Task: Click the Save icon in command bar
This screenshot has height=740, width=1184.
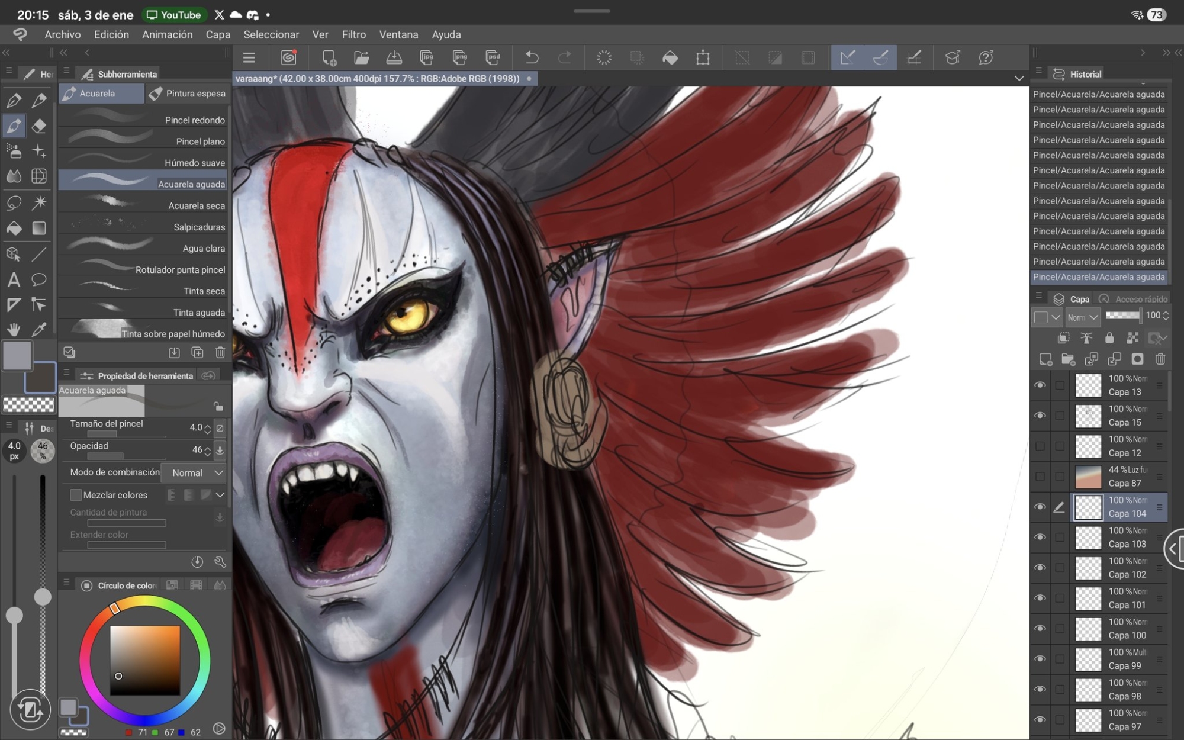Action: [x=394, y=57]
